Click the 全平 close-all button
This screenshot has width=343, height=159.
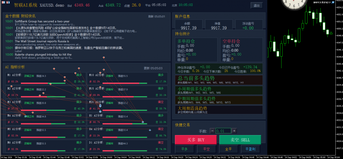click(228, 149)
